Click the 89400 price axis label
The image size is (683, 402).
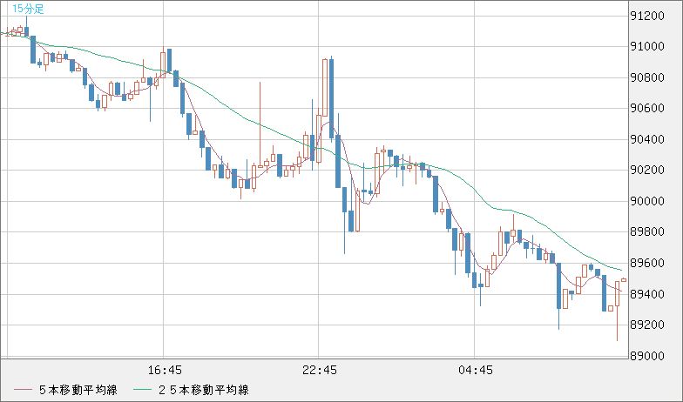647,294
